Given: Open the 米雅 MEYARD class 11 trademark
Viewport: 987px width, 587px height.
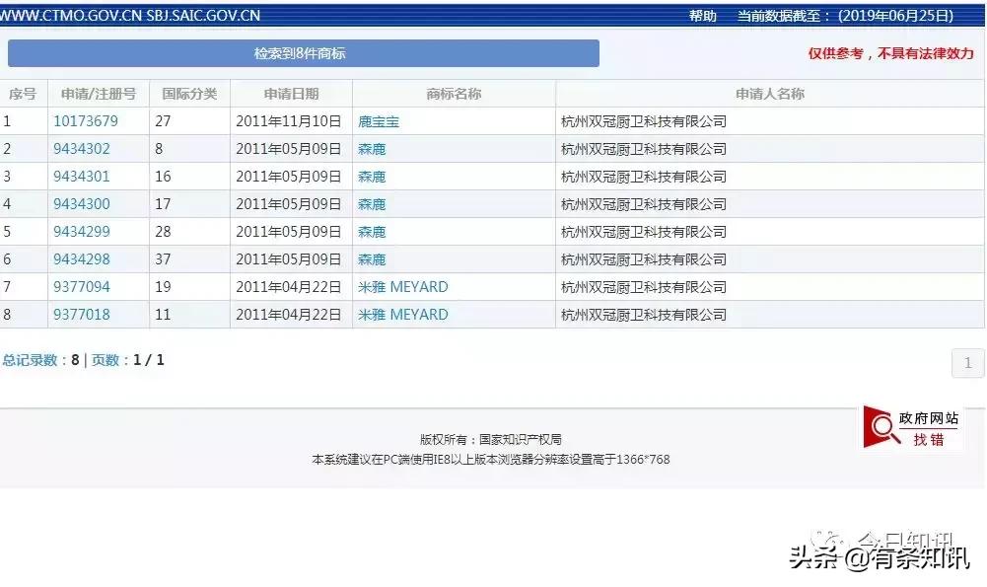Looking at the screenshot, I should [x=402, y=314].
